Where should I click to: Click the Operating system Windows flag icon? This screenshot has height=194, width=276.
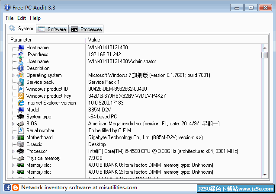pyautogui.click(x=21, y=75)
